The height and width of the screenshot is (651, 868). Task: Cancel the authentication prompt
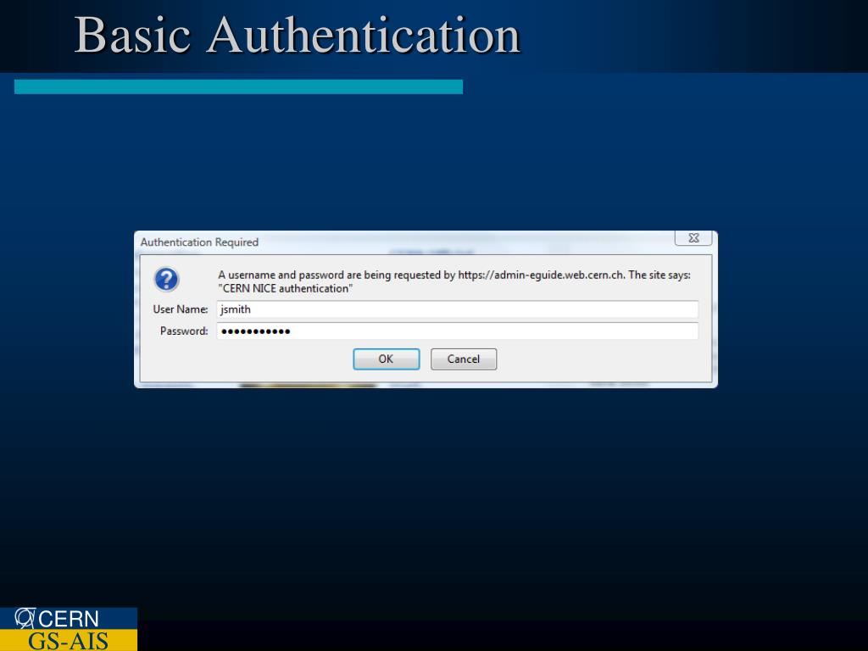[464, 359]
